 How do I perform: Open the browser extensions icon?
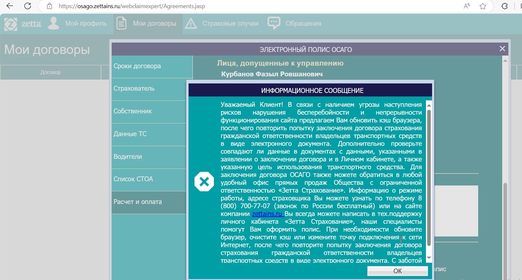click(504, 6)
